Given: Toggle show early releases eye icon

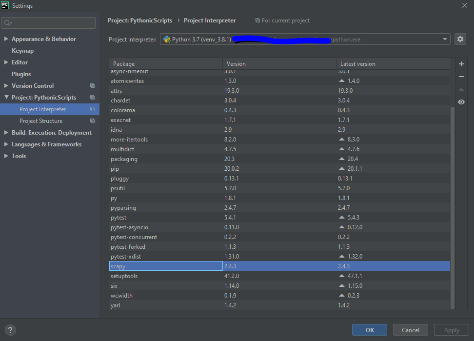Looking at the screenshot, I should (x=461, y=102).
